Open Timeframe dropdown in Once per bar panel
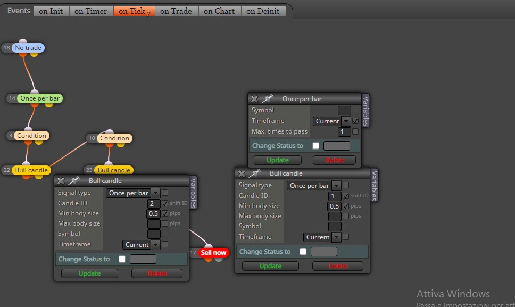The height and width of the screenshot is (307, 515). pyautogui.click(x=331, y=121)
